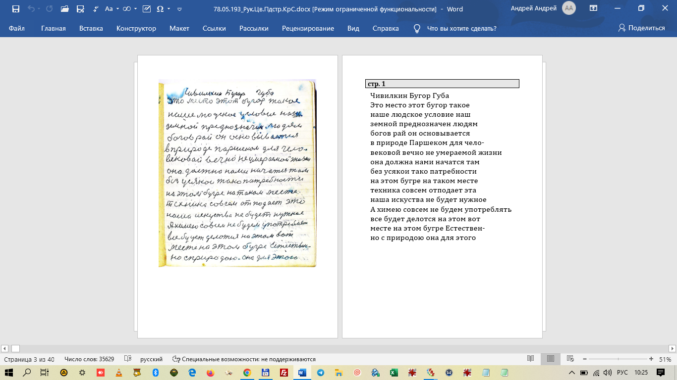677x380 pixels.
Task: Click the русский language indicator in status bar
Action: (x=152, y=359)
